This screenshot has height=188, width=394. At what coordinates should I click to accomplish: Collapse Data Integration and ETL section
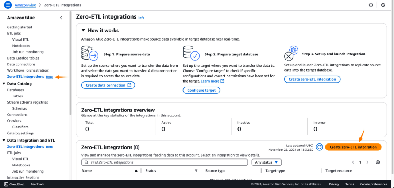tap(4, 141)
